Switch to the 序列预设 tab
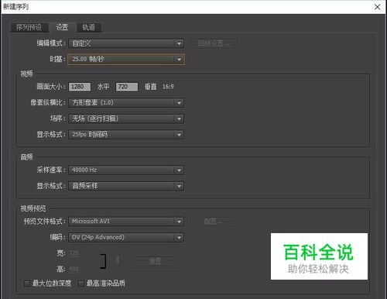 [x=29, y=27]
